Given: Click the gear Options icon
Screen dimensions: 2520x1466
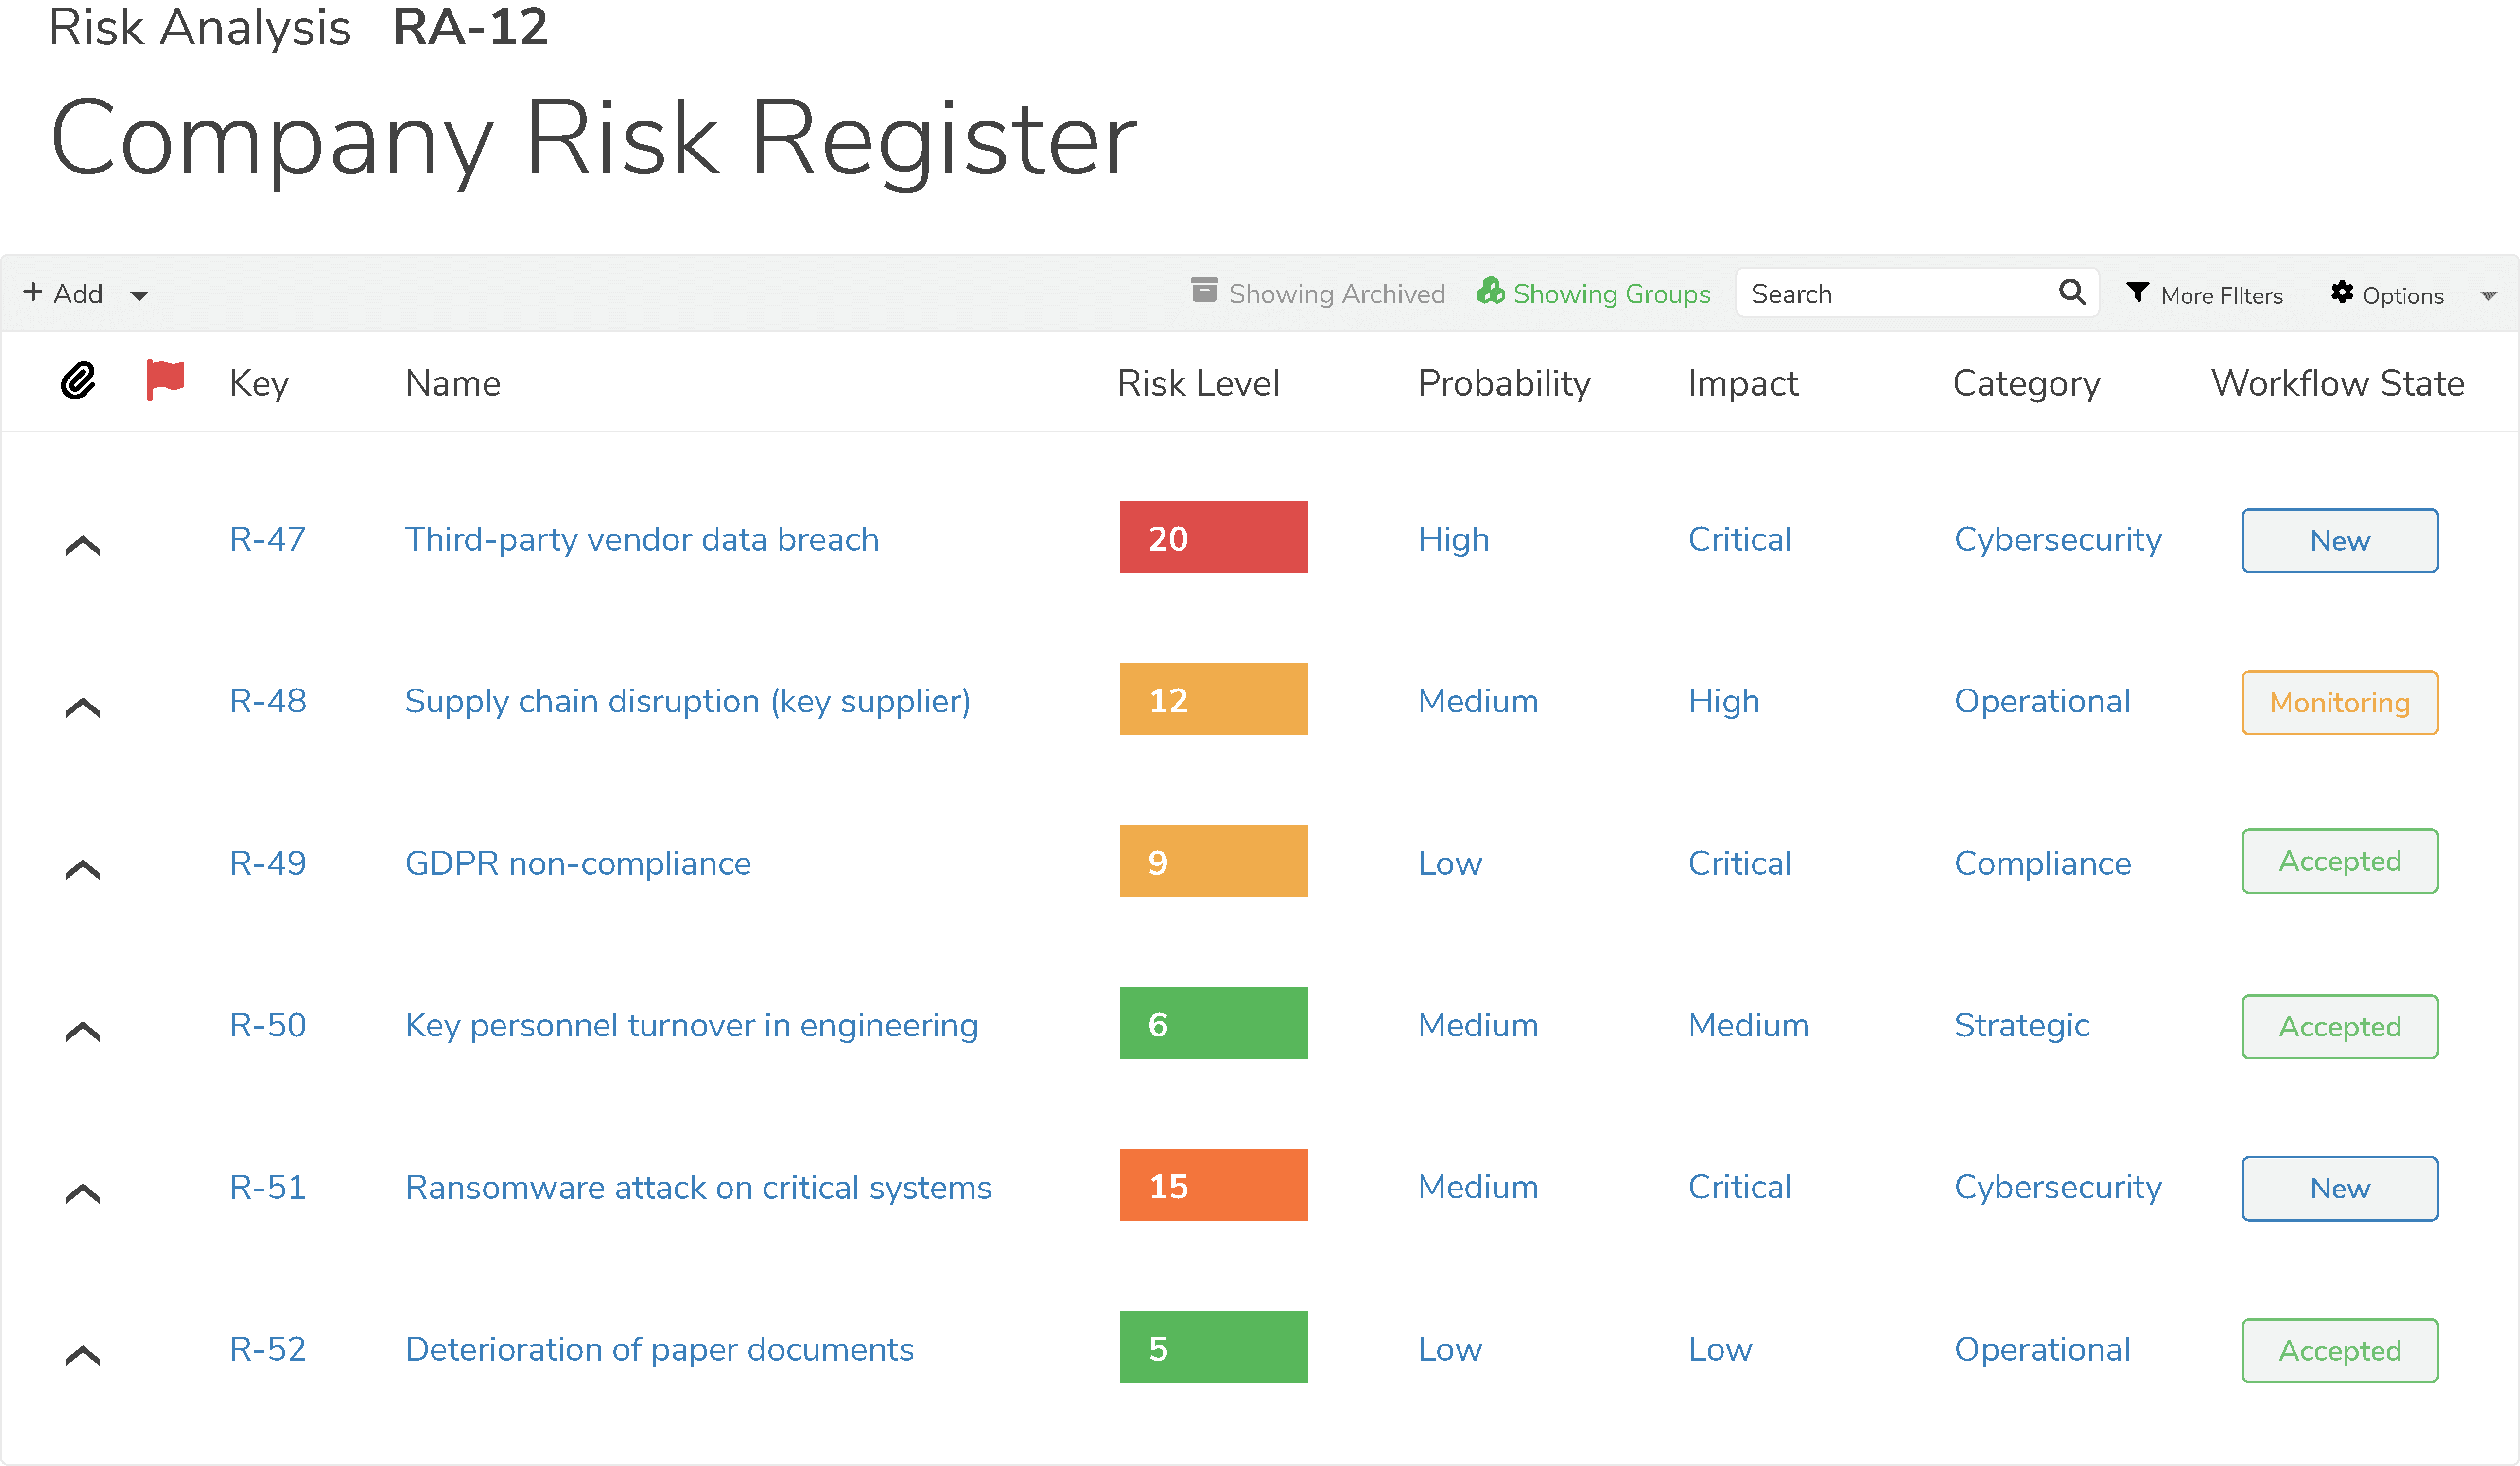Looking at the screenshot, I should [x=2341, y=292].
